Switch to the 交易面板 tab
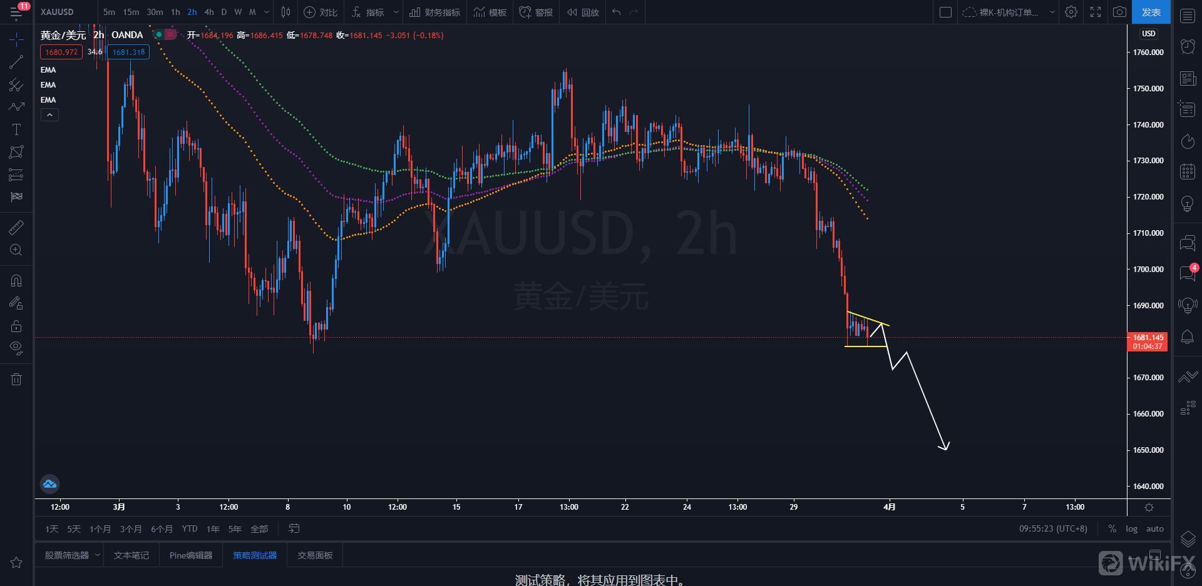Screen dimensions: 1202x586 [x=315, y=555]
